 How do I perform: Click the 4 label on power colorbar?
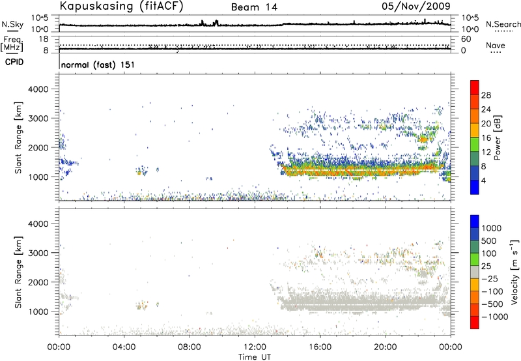coord(484,181)
